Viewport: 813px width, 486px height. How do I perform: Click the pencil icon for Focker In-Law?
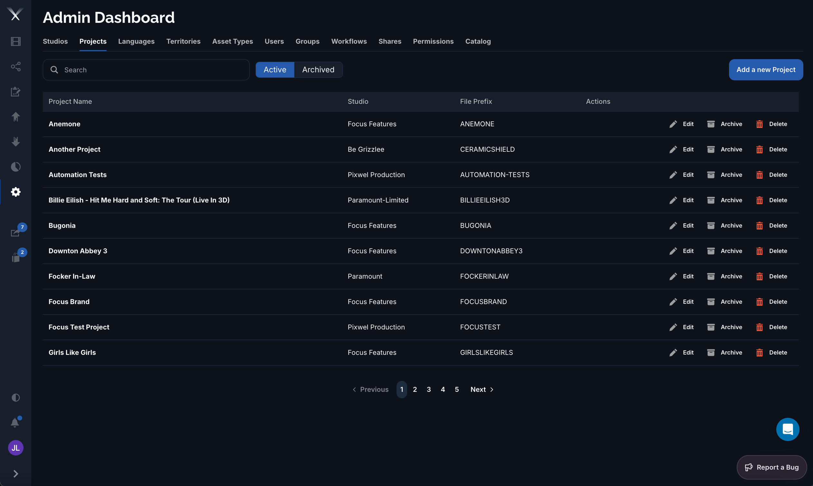pyautogui.click(x=673, y=276)
